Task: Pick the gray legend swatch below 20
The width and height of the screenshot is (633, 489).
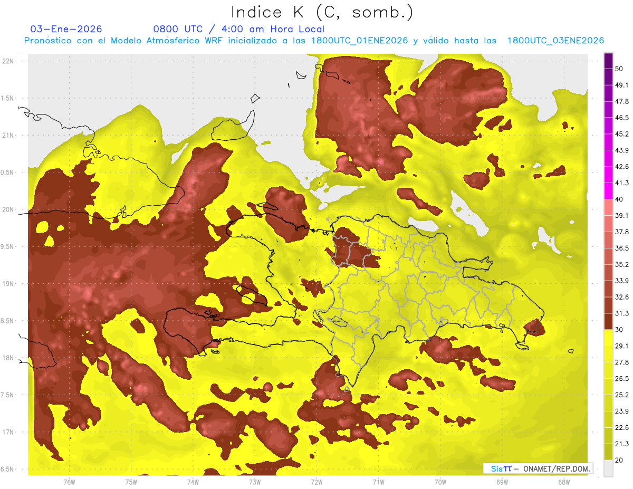Action: (609, 468)
